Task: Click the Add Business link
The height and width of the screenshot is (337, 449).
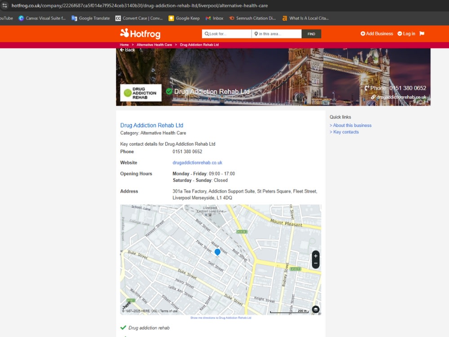Action: point(377,34)
